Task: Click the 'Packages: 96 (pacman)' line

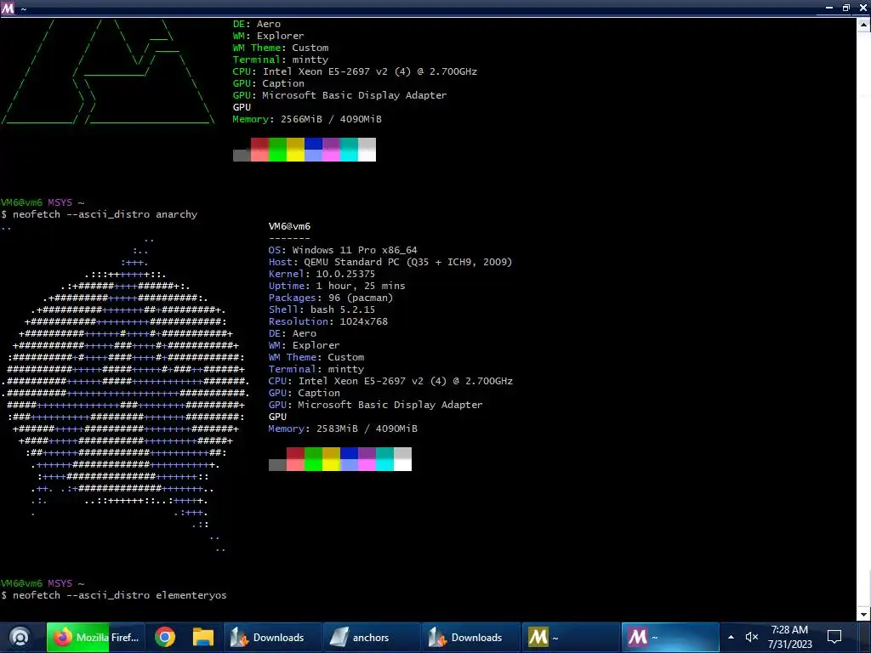Action: click(x=331, y=298)
